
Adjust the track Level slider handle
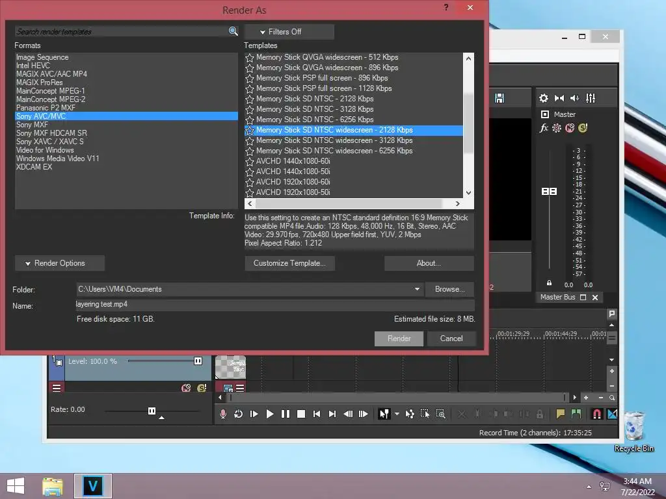point(198,361)
